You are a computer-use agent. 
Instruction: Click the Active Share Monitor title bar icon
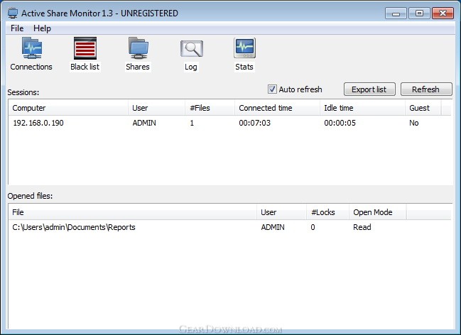13,13
